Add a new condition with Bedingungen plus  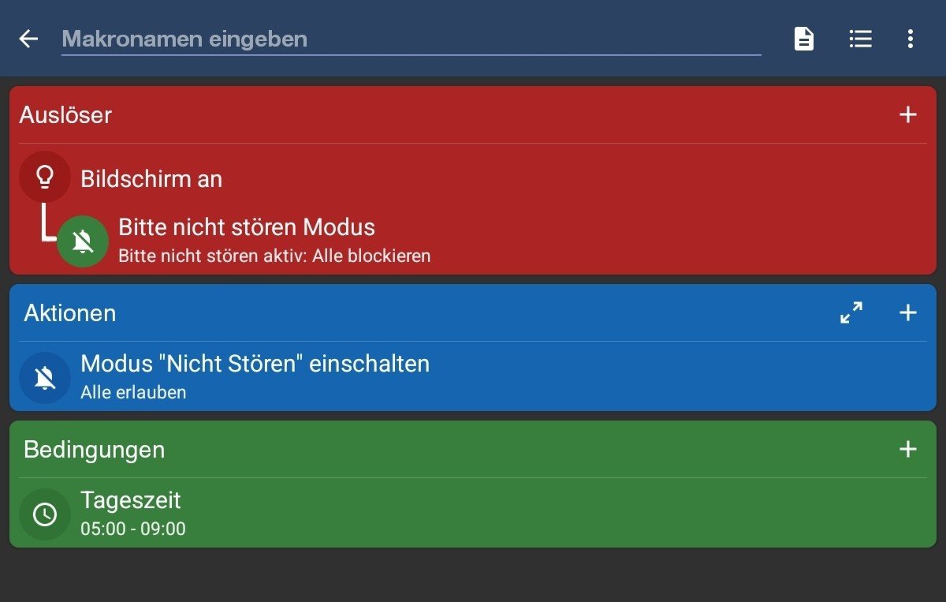click(908, 450)
